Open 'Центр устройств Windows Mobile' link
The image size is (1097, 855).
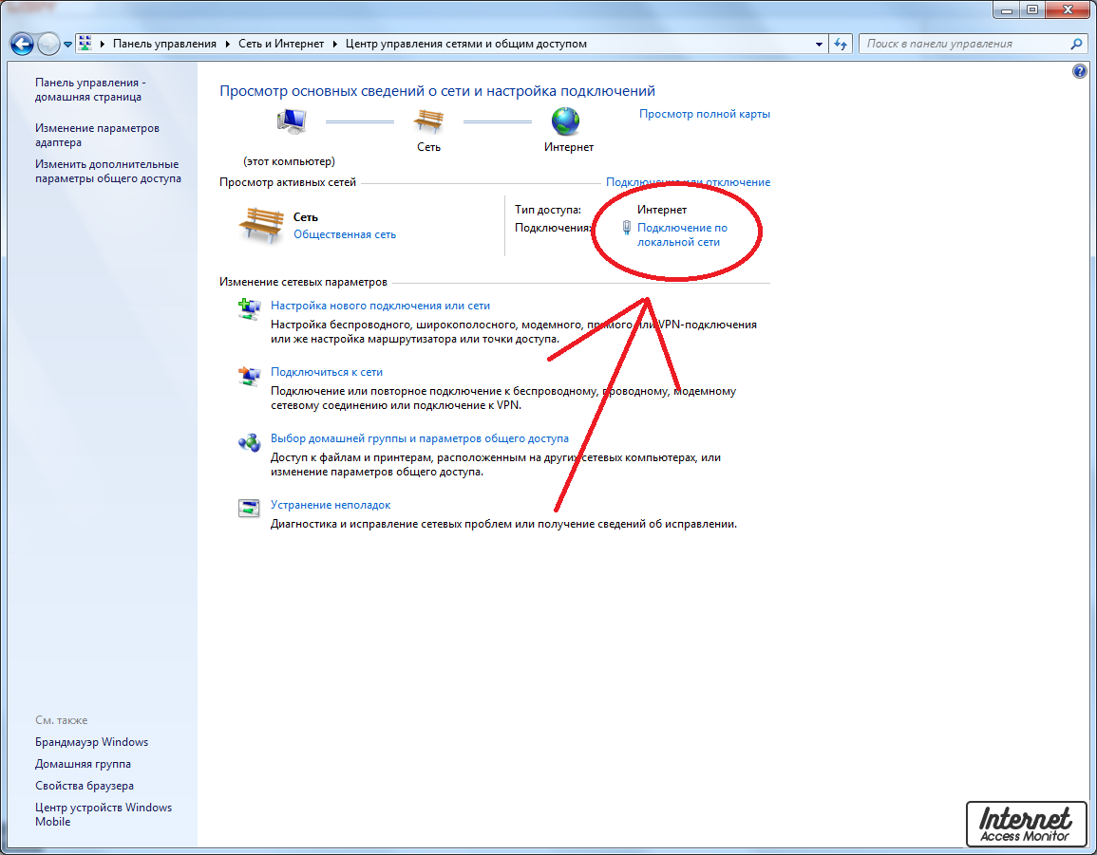(x=104, y=814)
